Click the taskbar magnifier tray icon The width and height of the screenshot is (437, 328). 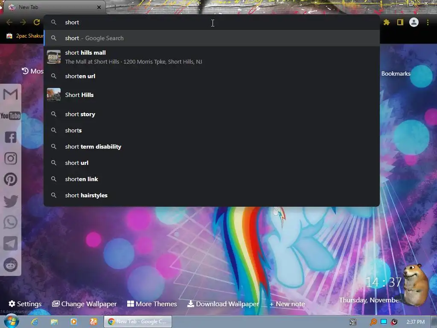point(373,322)
